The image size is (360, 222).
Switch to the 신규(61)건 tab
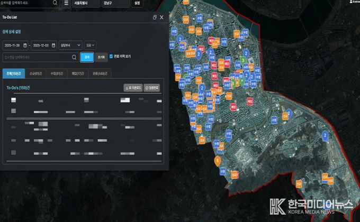35,73
